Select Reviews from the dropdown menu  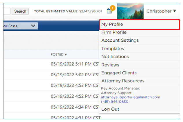pos(110,65)
